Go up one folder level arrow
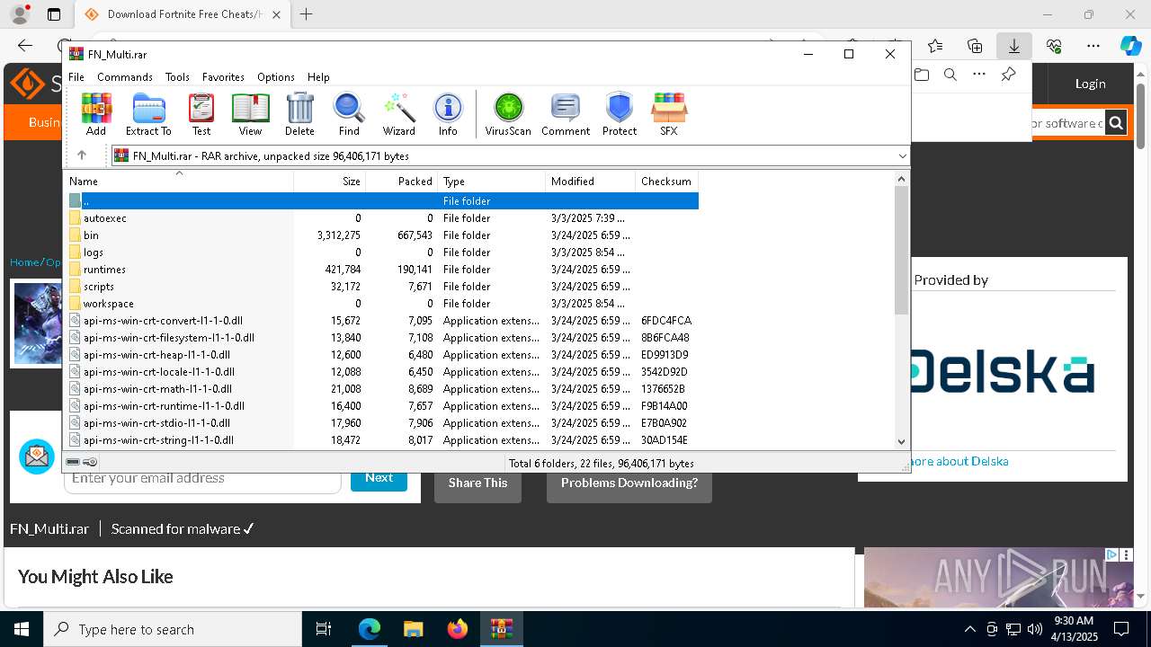Image resolution: width=1151 pixels, height=647 pixels. pos(82,155)
